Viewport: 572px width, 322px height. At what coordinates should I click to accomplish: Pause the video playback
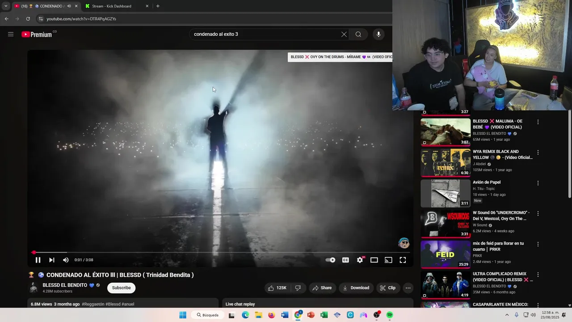[x=38, y=260]
